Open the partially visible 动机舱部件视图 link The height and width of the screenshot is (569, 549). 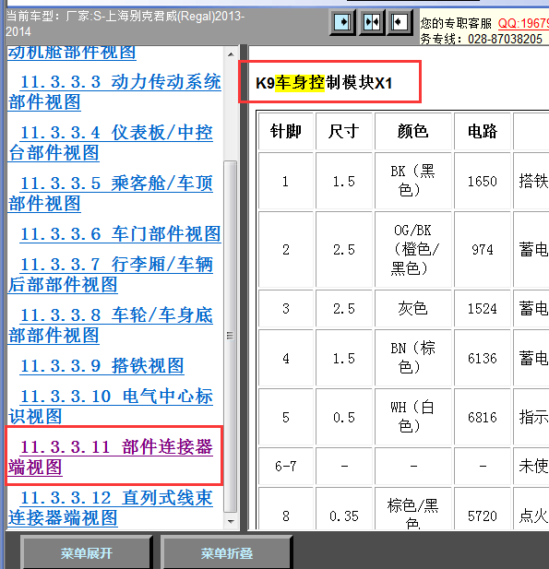(72, 53)
